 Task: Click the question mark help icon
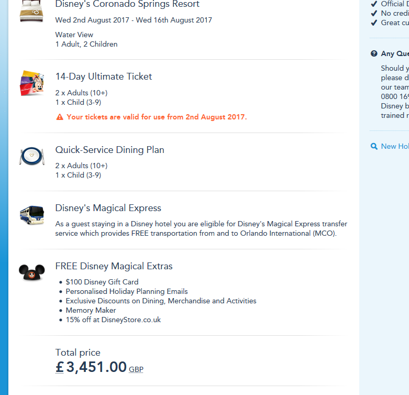[374, 53]
